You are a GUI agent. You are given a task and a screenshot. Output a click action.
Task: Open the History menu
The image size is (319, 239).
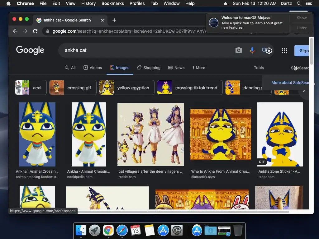point(88,3)
